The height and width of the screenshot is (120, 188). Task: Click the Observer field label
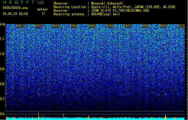pos(61,3)
